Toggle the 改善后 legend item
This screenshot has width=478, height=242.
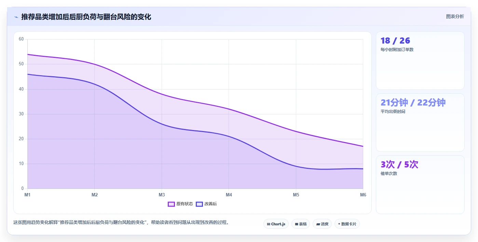tap(206, 204)
